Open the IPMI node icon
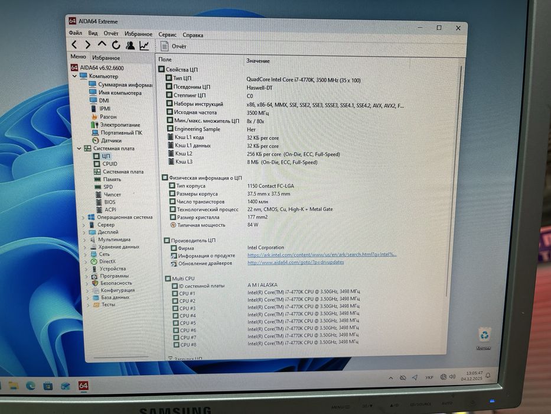 click(93, 108)
